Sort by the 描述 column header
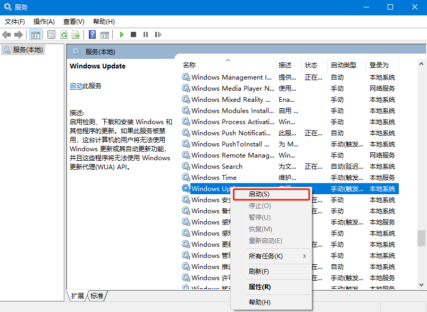The image size is (427, 312). click(x=288, y=65)
